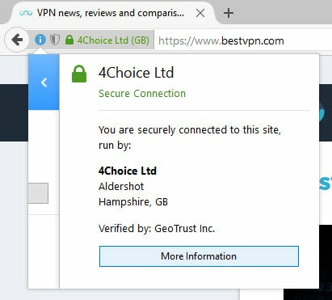Image resolution: width=332 pixels, height=300 pixels.
Task: Go back with the browser back arrow
Action: pyautogui.click(x=17, y=40)
